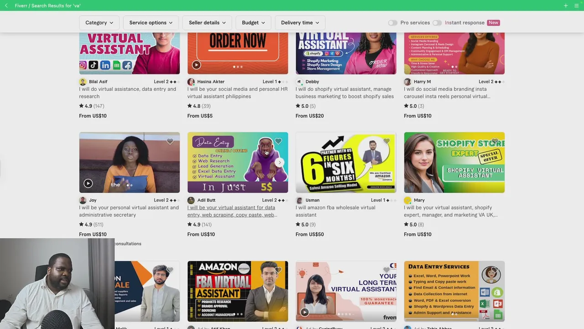Expand the Service options filter
This screenshot has width=584, height=329.
click(151, 22)
